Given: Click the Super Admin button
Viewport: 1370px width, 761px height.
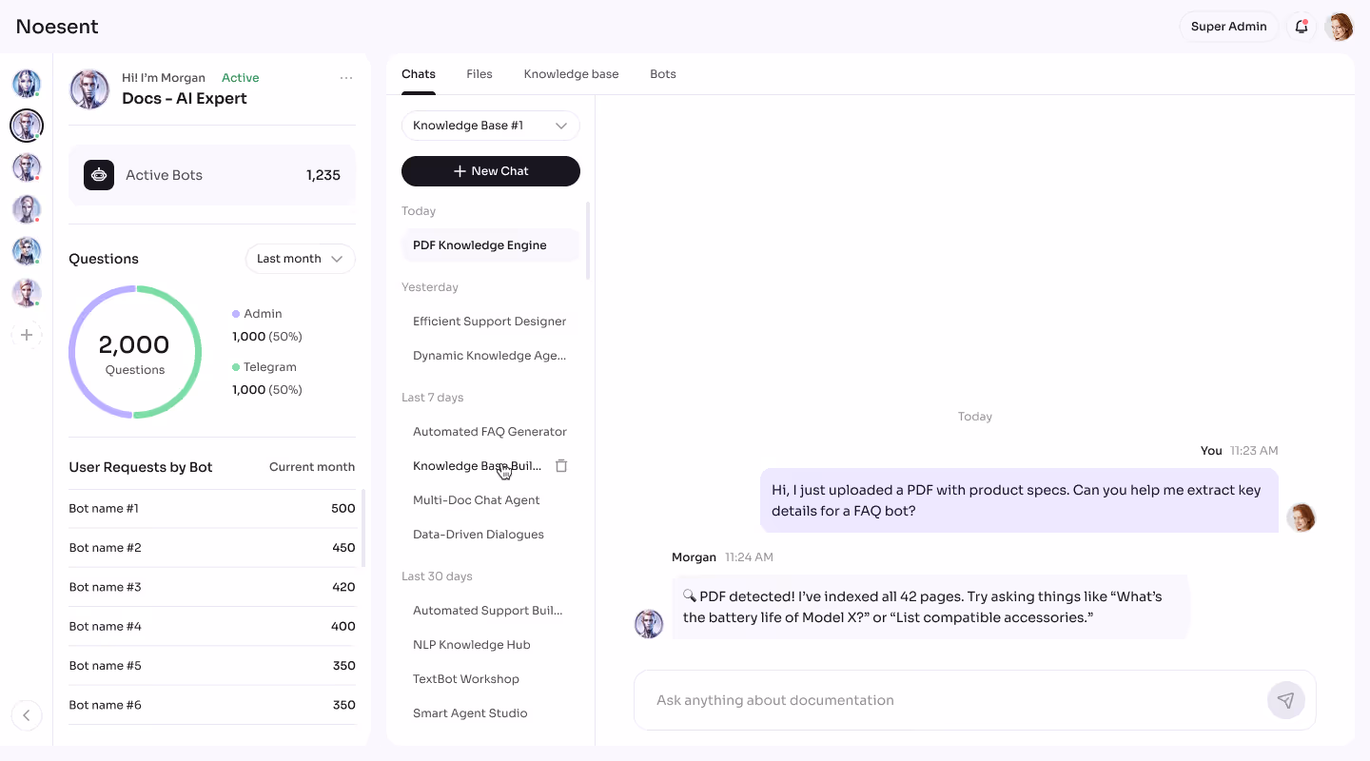Looking at the screenshot, I should (1228, 27).
